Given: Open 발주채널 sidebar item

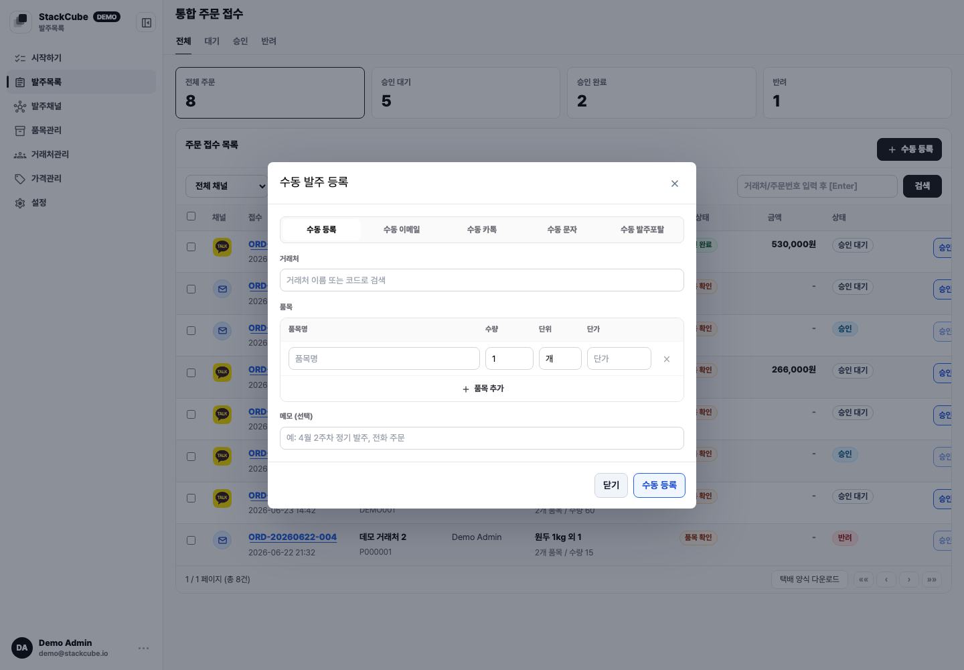Looking at the screenshot, I should (81, 107).
